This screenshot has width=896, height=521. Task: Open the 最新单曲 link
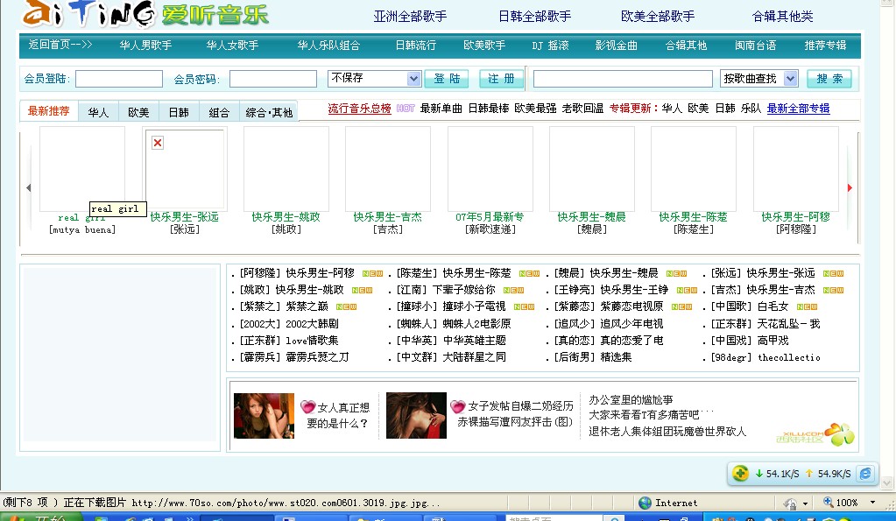pos(441,109)
